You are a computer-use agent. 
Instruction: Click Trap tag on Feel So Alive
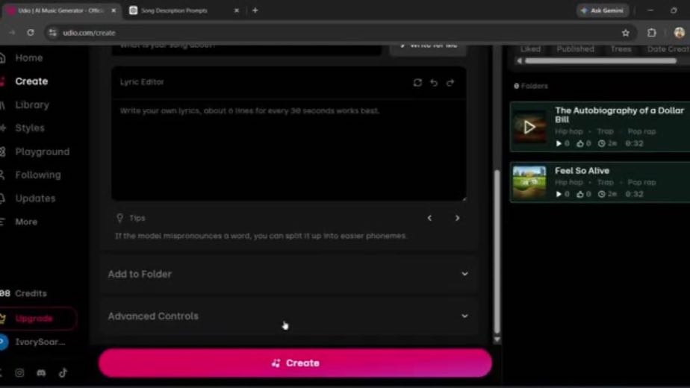(x=605, y=182)
